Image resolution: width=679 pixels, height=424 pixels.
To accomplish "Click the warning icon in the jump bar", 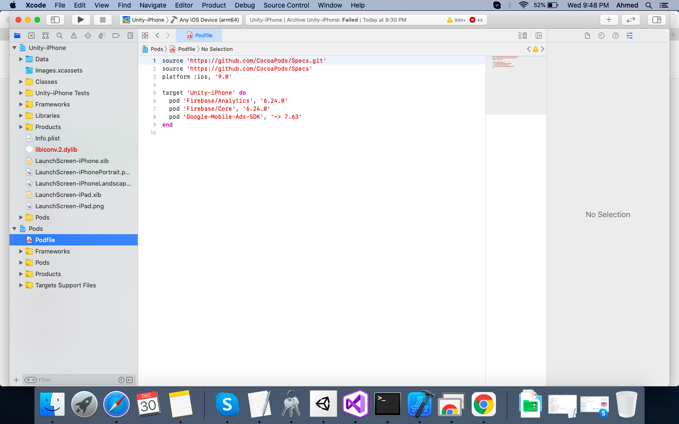I will point(536,49).
